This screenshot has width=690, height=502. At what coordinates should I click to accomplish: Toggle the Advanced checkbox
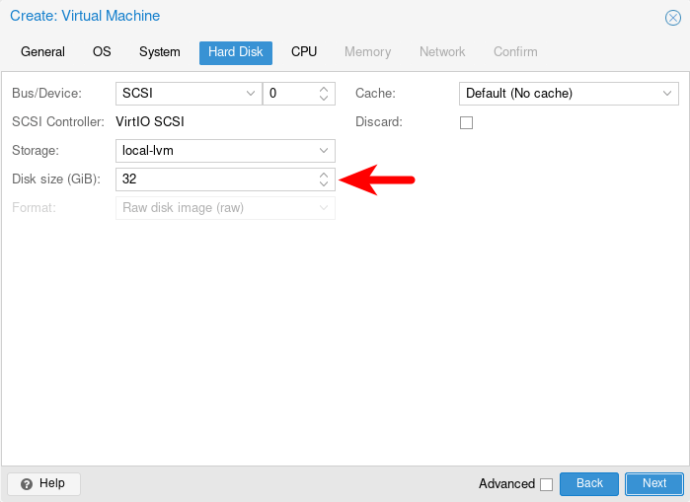(546, 484)
